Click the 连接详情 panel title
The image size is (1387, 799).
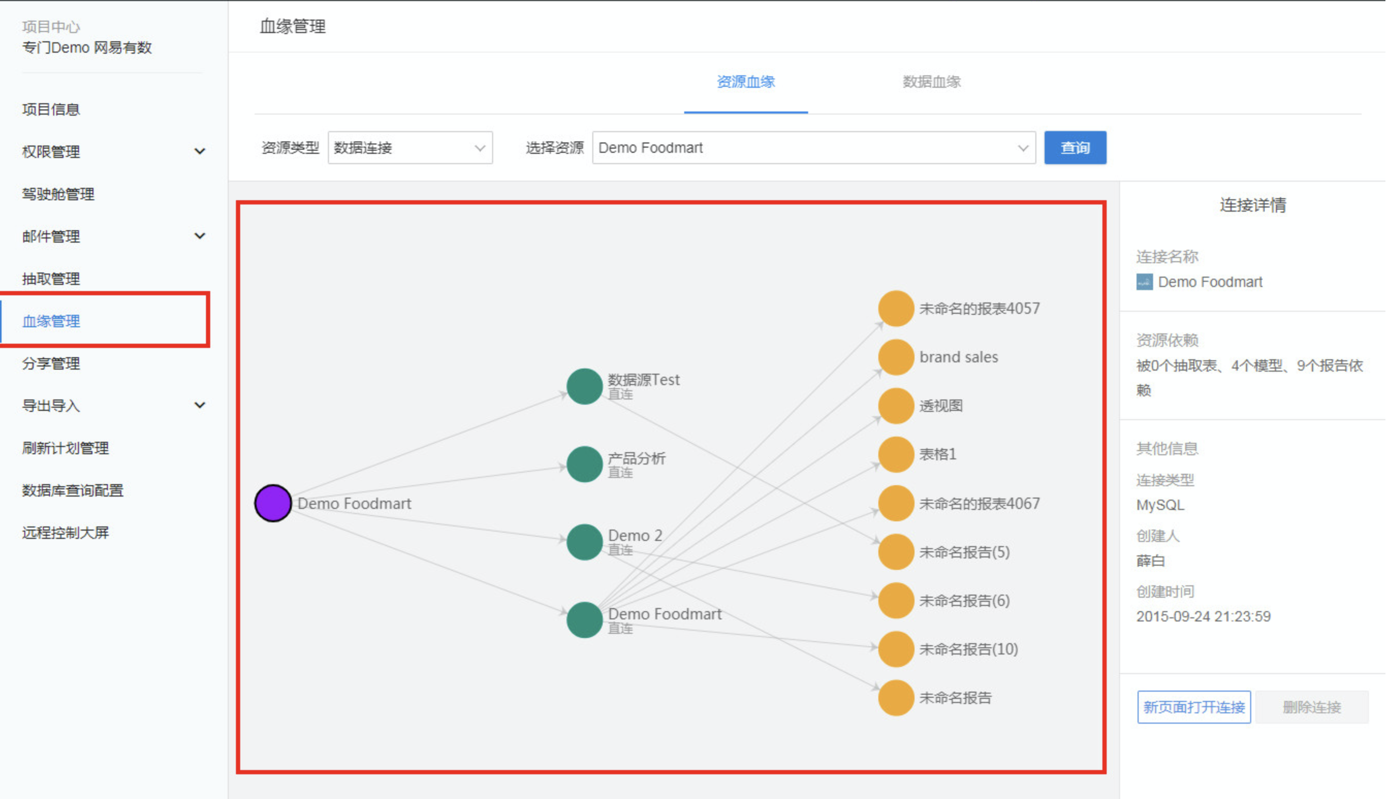pyautogui.click(x=1253, y=205)
